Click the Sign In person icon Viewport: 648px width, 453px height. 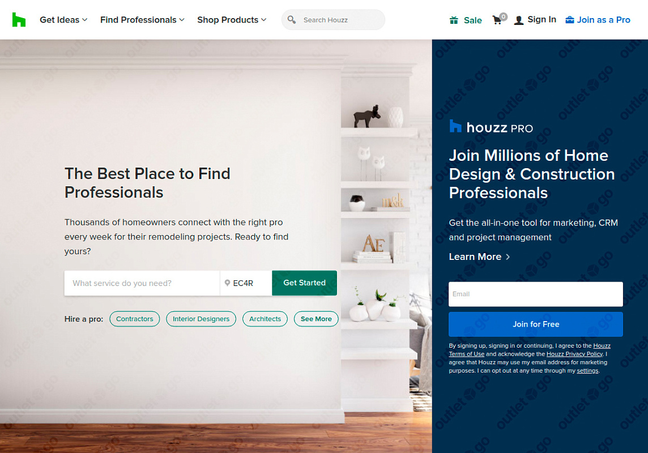tap(519, 20)
